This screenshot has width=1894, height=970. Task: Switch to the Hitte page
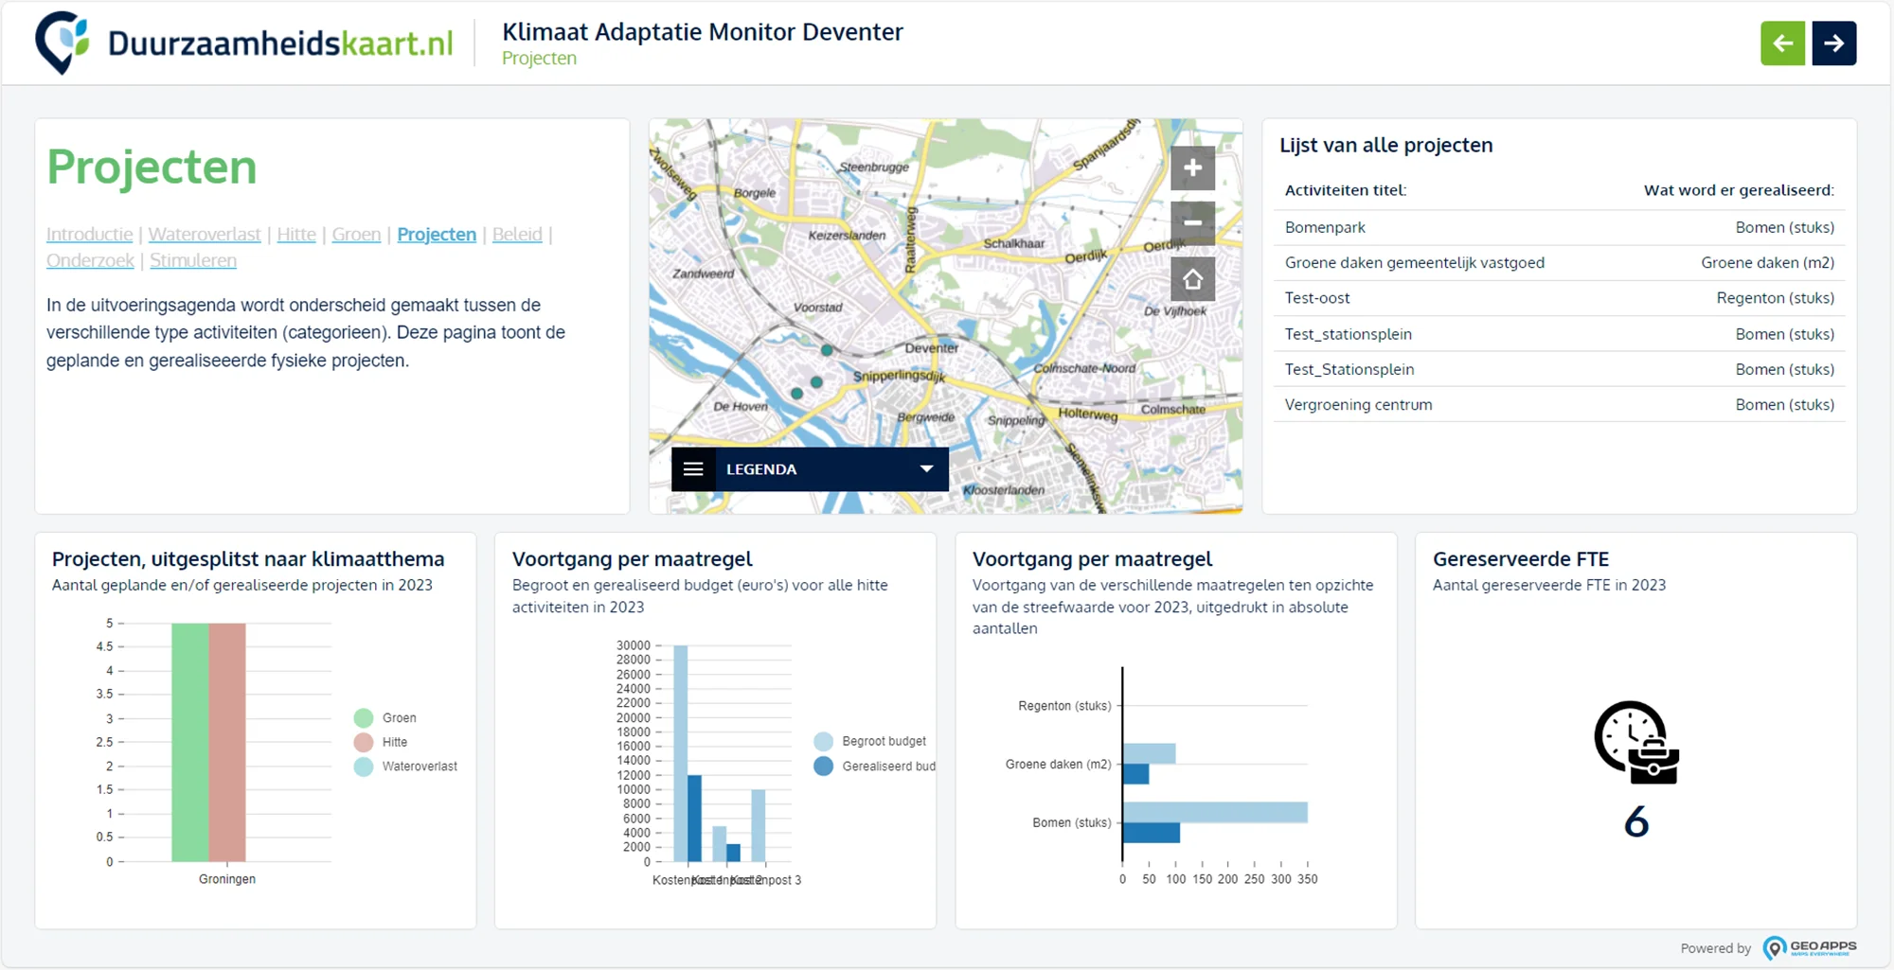click(x=296, y=235)
